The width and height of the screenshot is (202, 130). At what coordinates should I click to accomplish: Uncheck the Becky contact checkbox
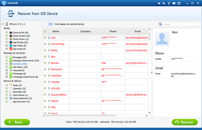45,50
